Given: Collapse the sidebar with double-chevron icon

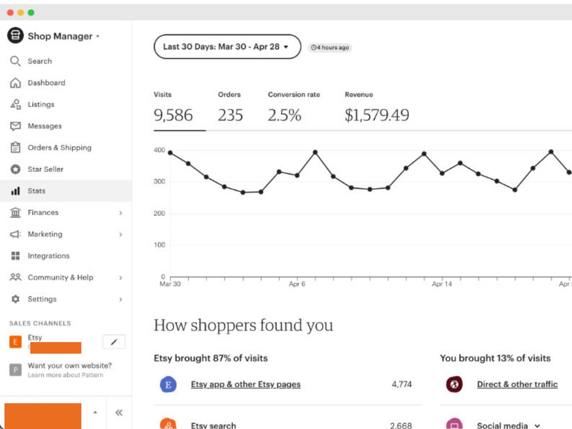Looking at the screenshot, I should point(119,412).
